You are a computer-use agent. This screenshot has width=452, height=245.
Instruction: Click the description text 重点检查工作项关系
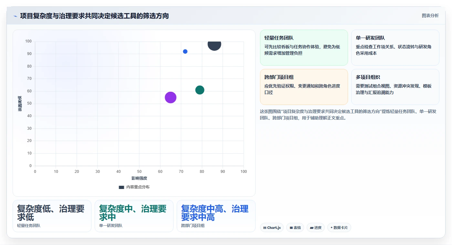tap(394, 50)
